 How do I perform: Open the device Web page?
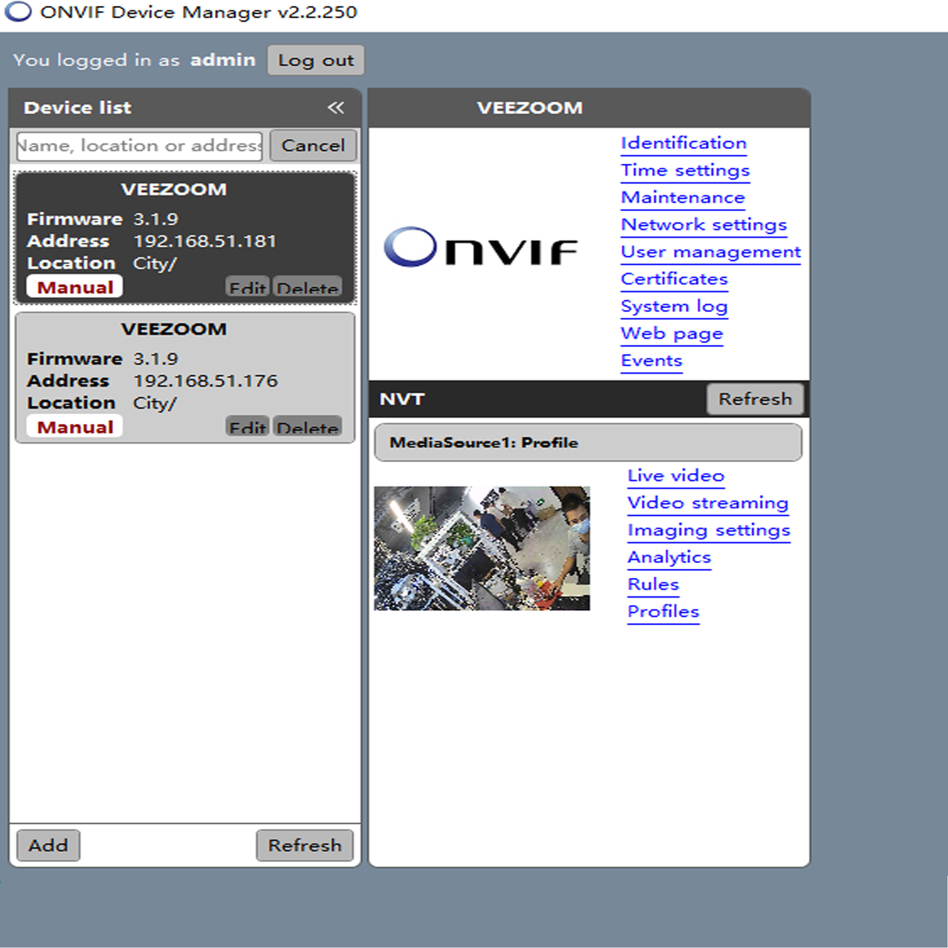tap(672, 334)
